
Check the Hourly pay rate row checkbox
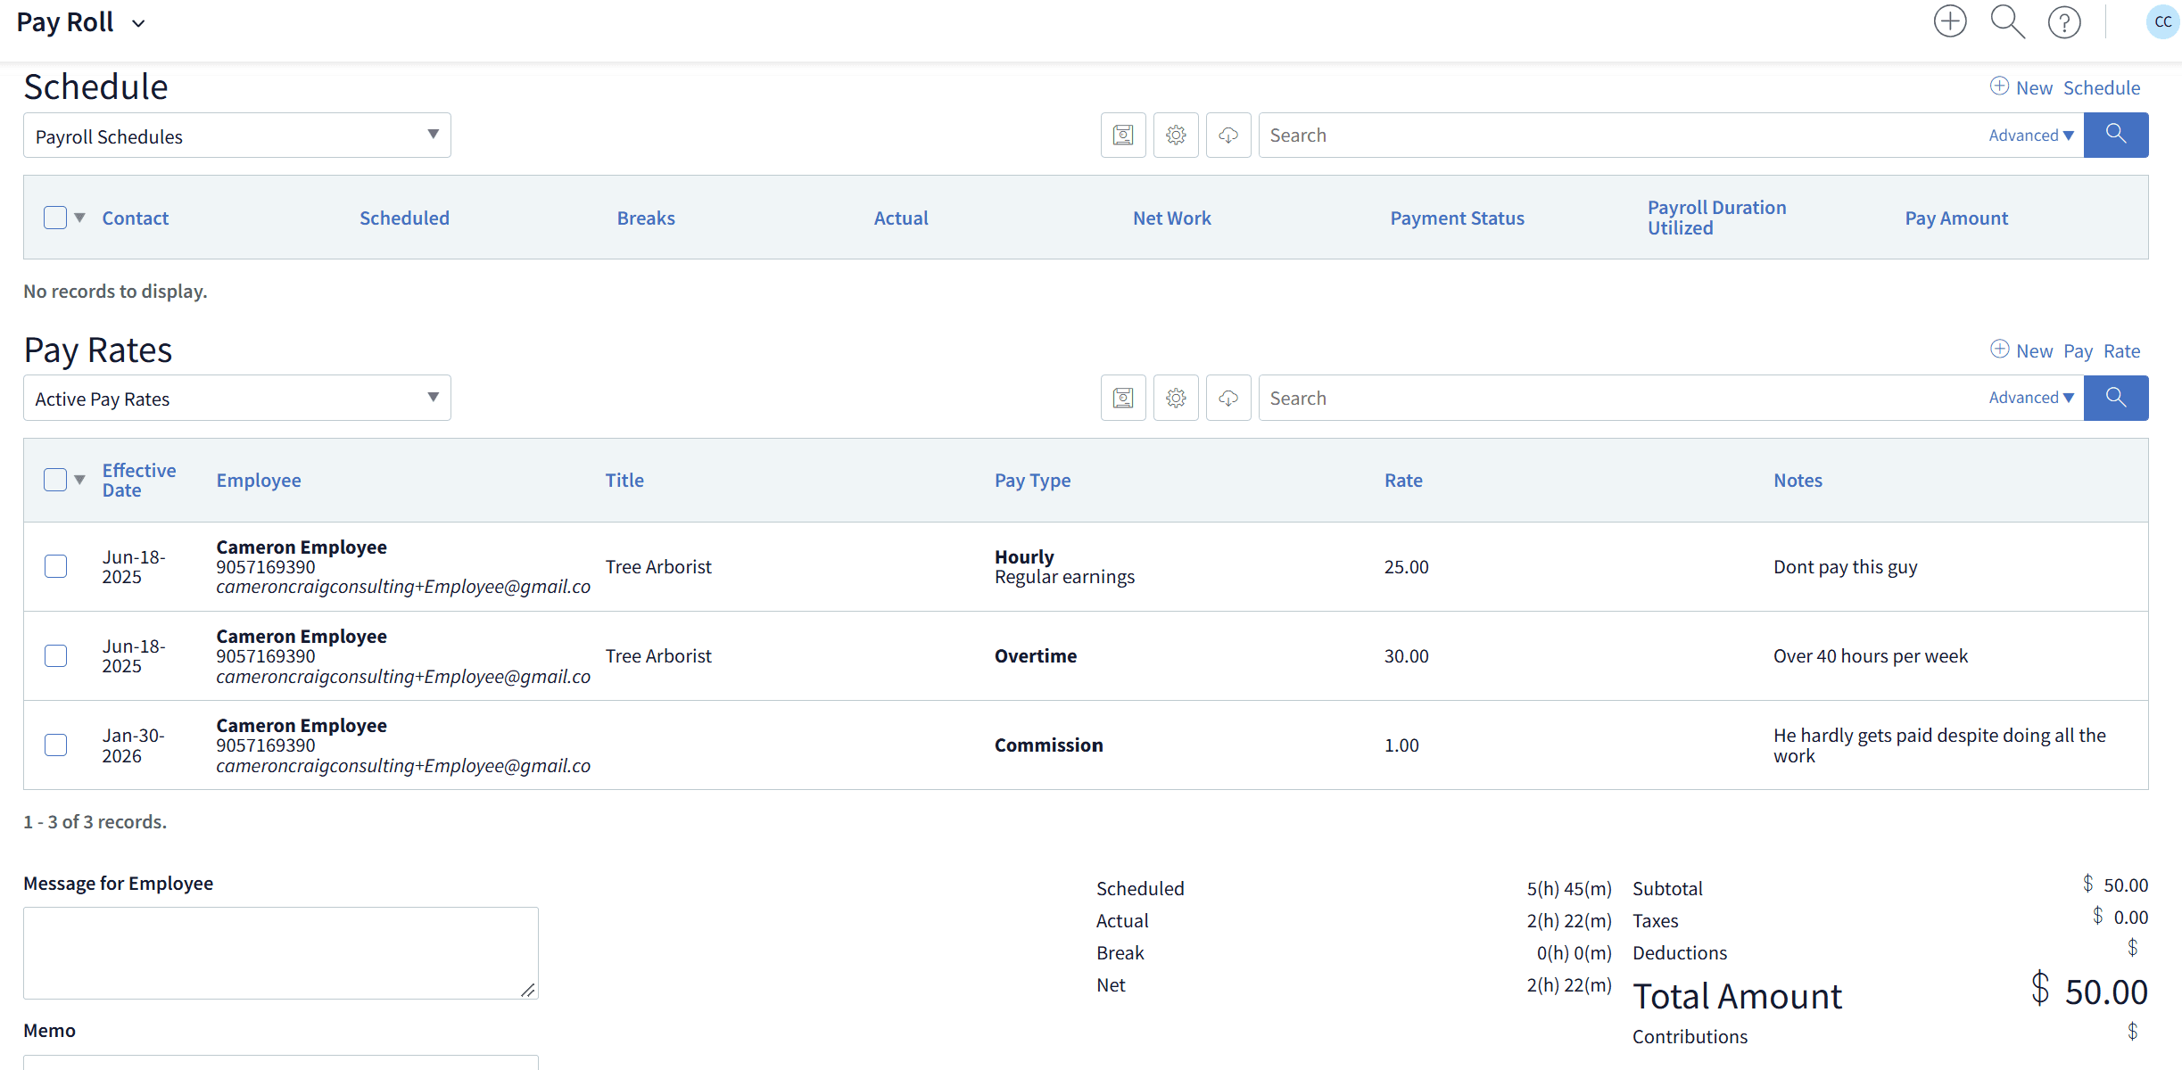tap(55, 566)
